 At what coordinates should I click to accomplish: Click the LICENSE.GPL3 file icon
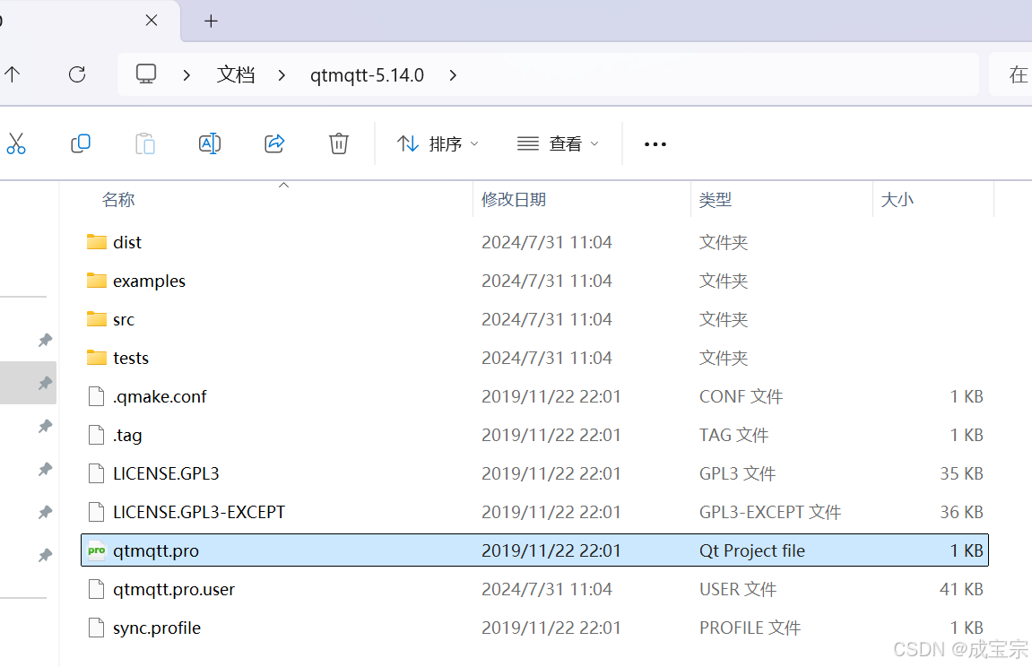(96, 473)
